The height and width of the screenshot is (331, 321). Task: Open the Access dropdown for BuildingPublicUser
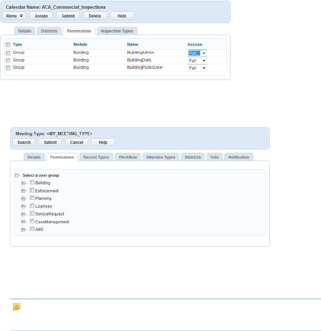[x=197, y=68]
